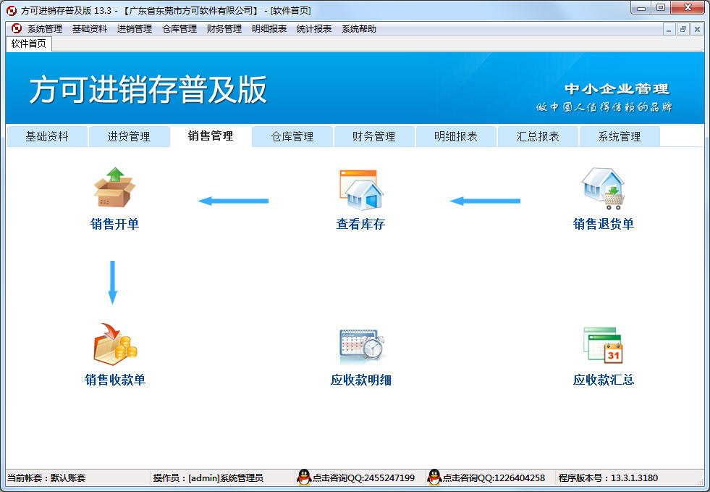Click the app logo icon in the menu bar

pyautogui.click(x=17, y=28)
